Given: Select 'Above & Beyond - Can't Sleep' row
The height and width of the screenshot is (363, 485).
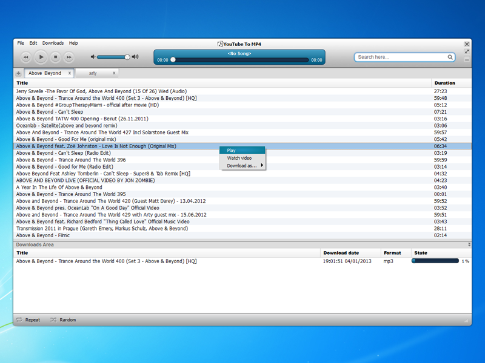Looking at the screenshot, I should [242, 112].
